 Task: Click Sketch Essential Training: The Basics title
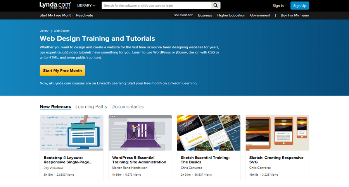tap(205, 160)
